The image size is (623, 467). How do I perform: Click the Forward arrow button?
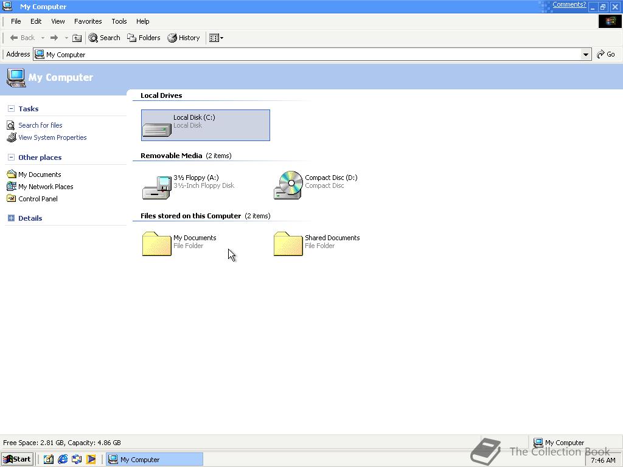point(54,38)
